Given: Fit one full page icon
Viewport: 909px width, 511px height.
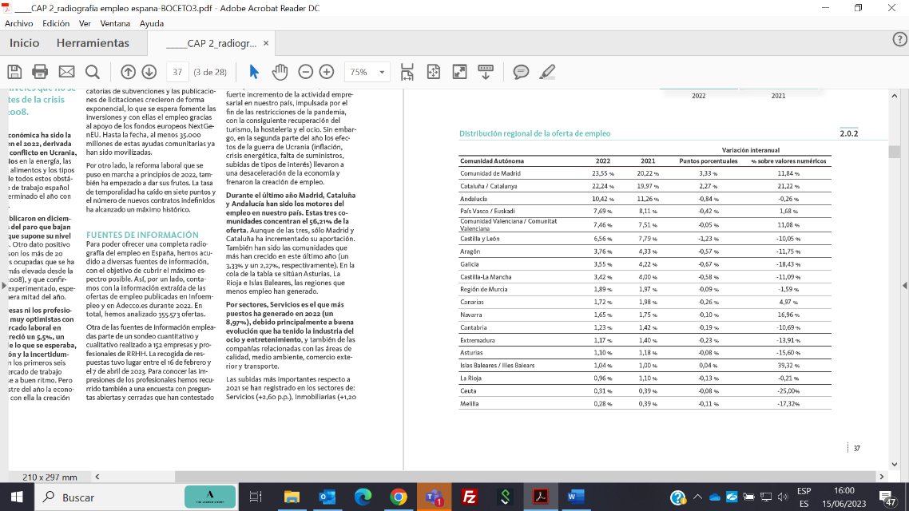Looking at the screenshot, I should (x=434, y=72).
